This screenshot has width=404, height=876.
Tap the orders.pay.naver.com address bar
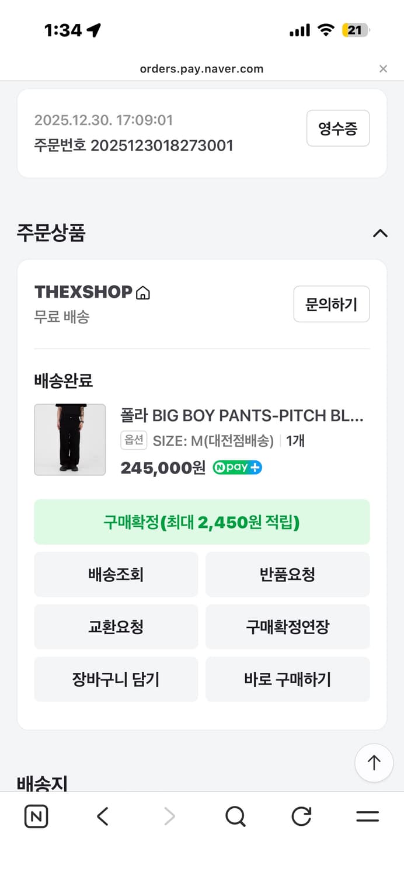pos(202,69)
